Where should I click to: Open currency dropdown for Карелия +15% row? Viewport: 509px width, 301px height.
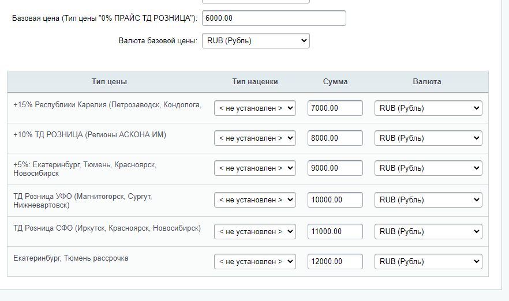[x=428, y=108]
